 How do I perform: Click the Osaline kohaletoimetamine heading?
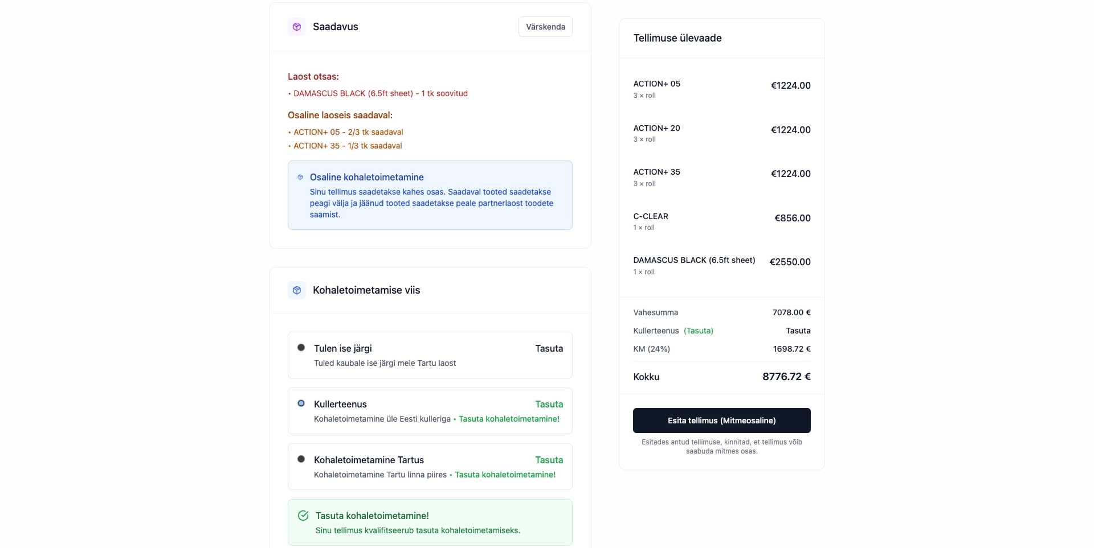click(x=366, y=177)
